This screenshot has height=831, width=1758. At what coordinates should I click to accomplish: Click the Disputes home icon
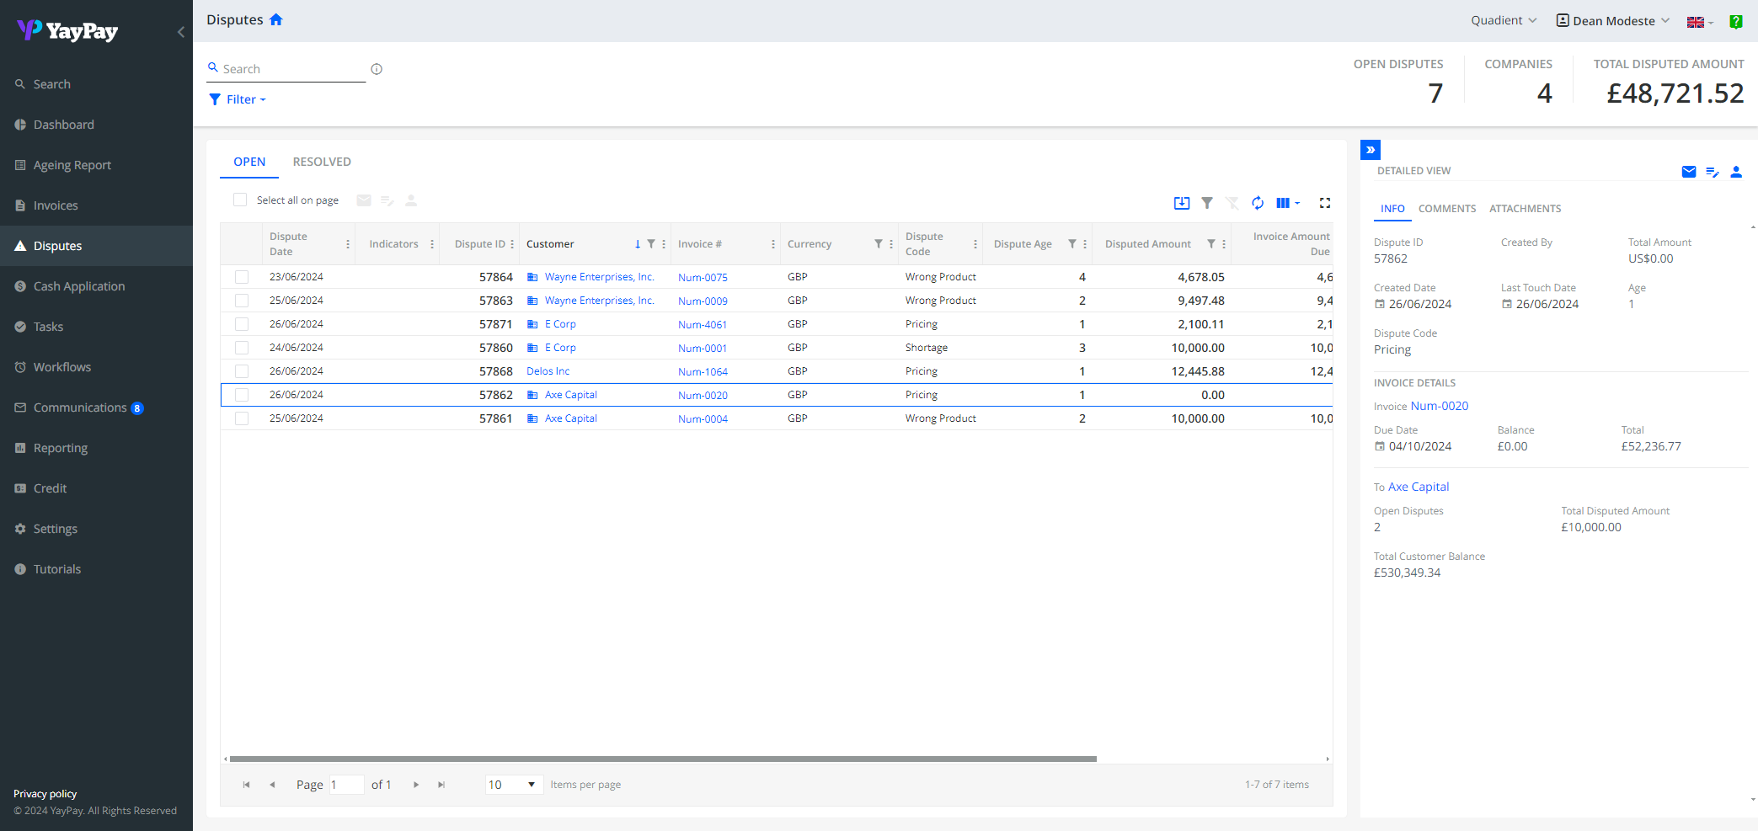(275, 19)
